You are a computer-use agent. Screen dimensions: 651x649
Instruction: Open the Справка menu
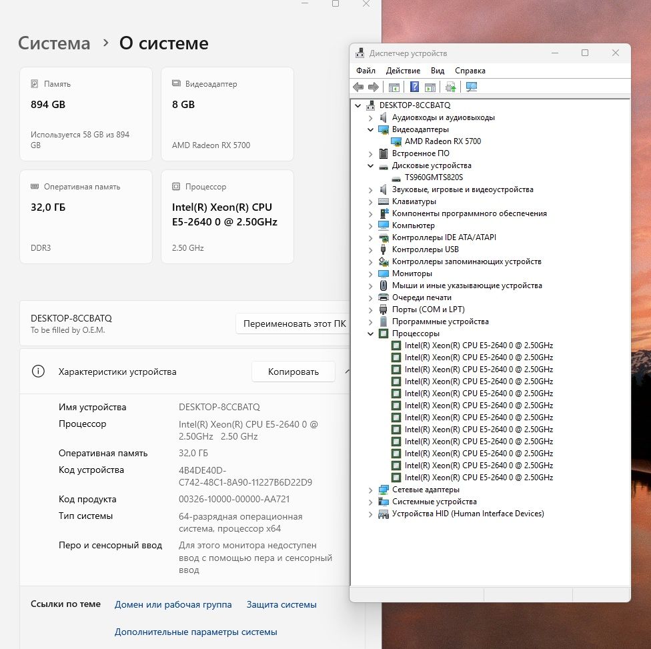coord(470,71)
